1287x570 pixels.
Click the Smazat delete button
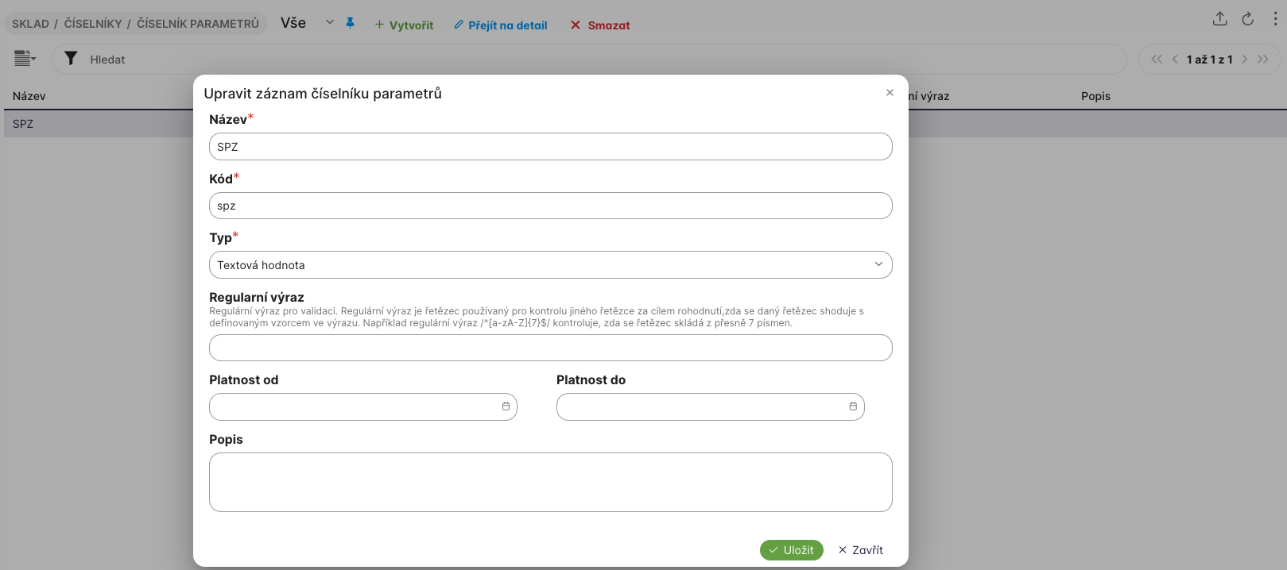point(600,25)
